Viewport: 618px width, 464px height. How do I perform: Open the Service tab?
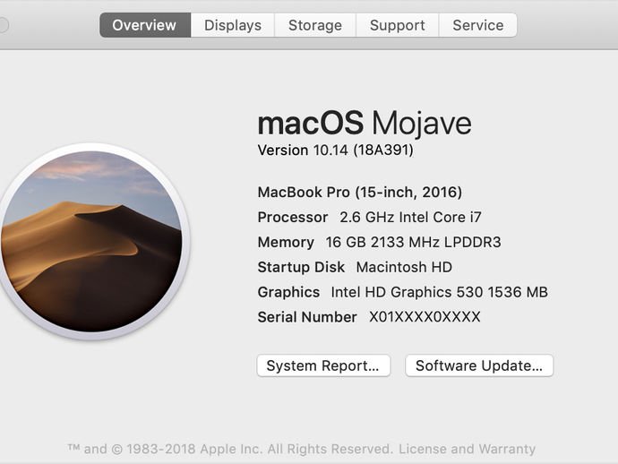477,25
